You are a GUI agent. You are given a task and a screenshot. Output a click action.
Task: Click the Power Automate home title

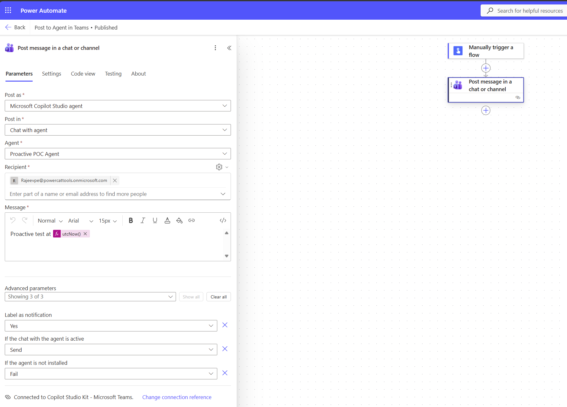pyautogui.click(x=44, y=10)
